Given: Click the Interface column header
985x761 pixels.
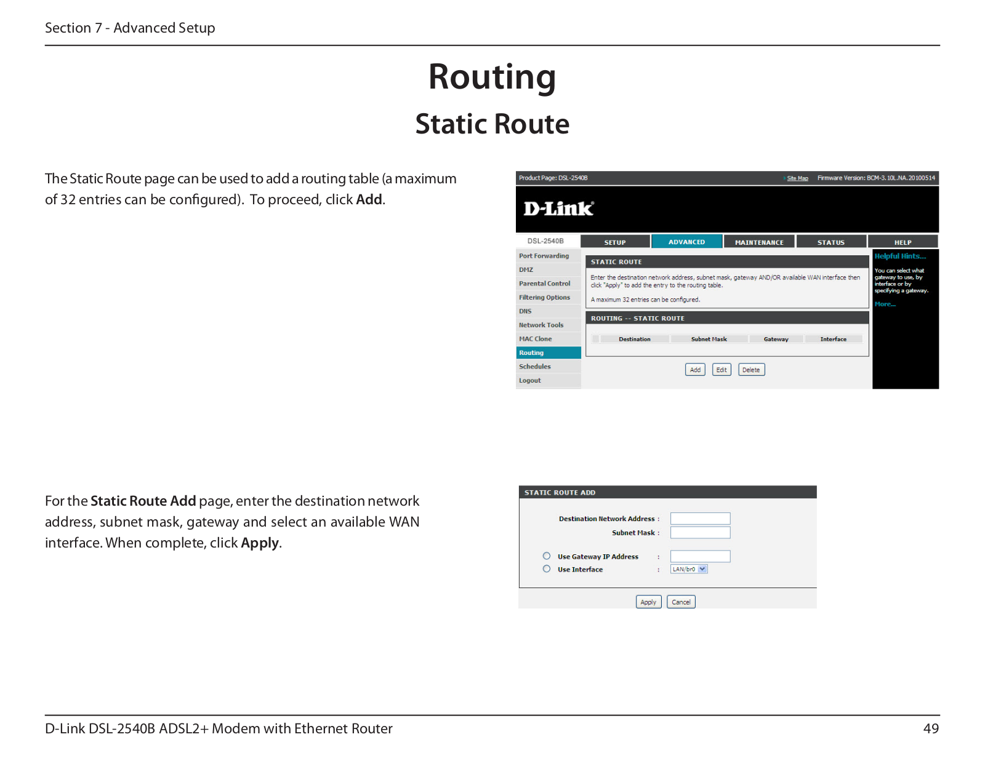Looking at the screenshot, I should tap(833, 339).
